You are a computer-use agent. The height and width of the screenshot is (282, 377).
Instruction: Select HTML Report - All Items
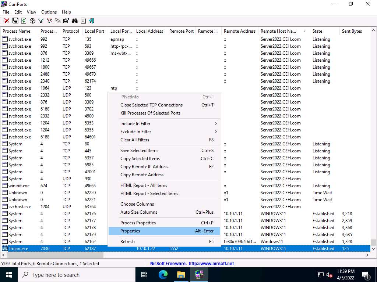(144, 185)
